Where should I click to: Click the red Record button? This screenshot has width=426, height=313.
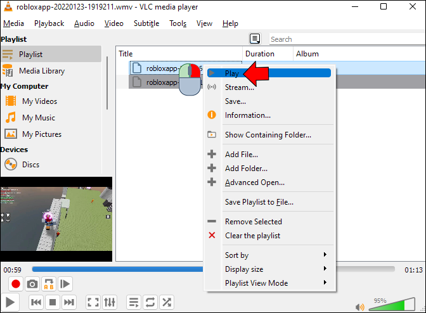pyautogui.click(x=16, y=284)
